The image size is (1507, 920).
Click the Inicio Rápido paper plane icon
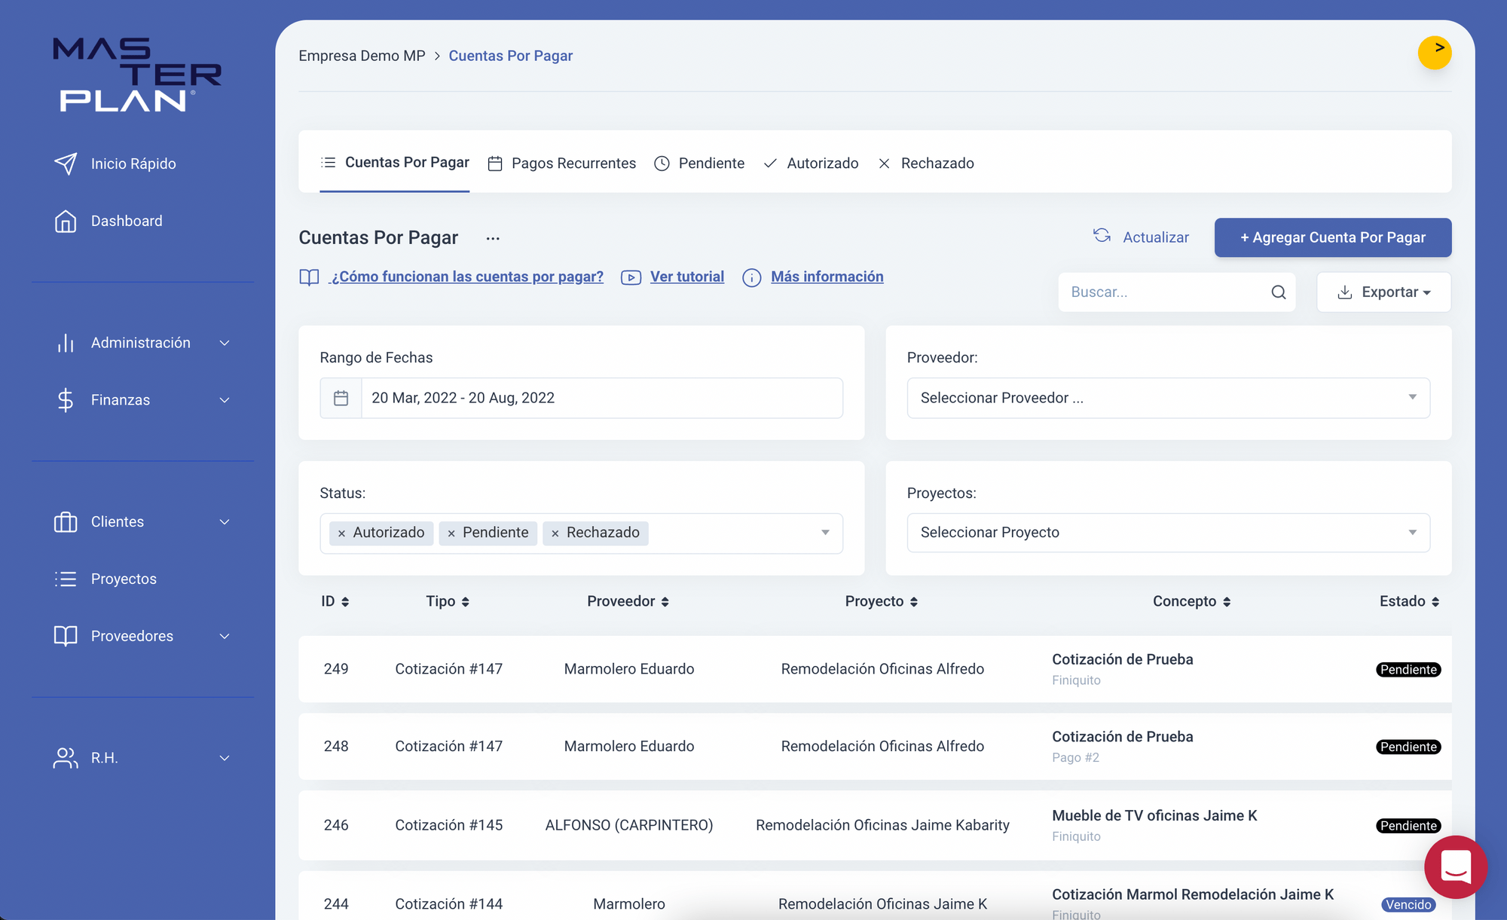pyautogui.click(x=66, y=164)
